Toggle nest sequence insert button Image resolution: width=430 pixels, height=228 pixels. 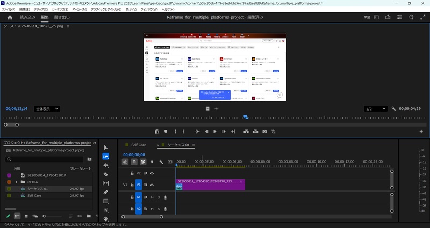click(x=125, y=162)
